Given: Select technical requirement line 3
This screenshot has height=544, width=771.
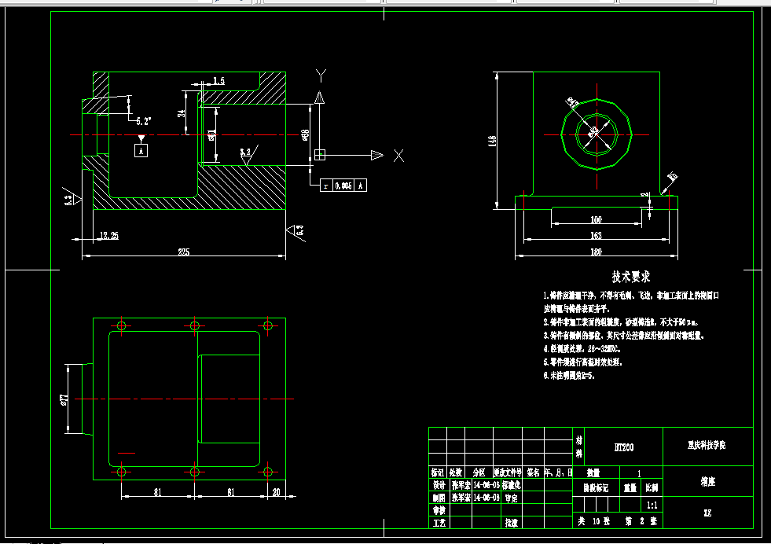Looking at the screenshot, I should 624,336.
